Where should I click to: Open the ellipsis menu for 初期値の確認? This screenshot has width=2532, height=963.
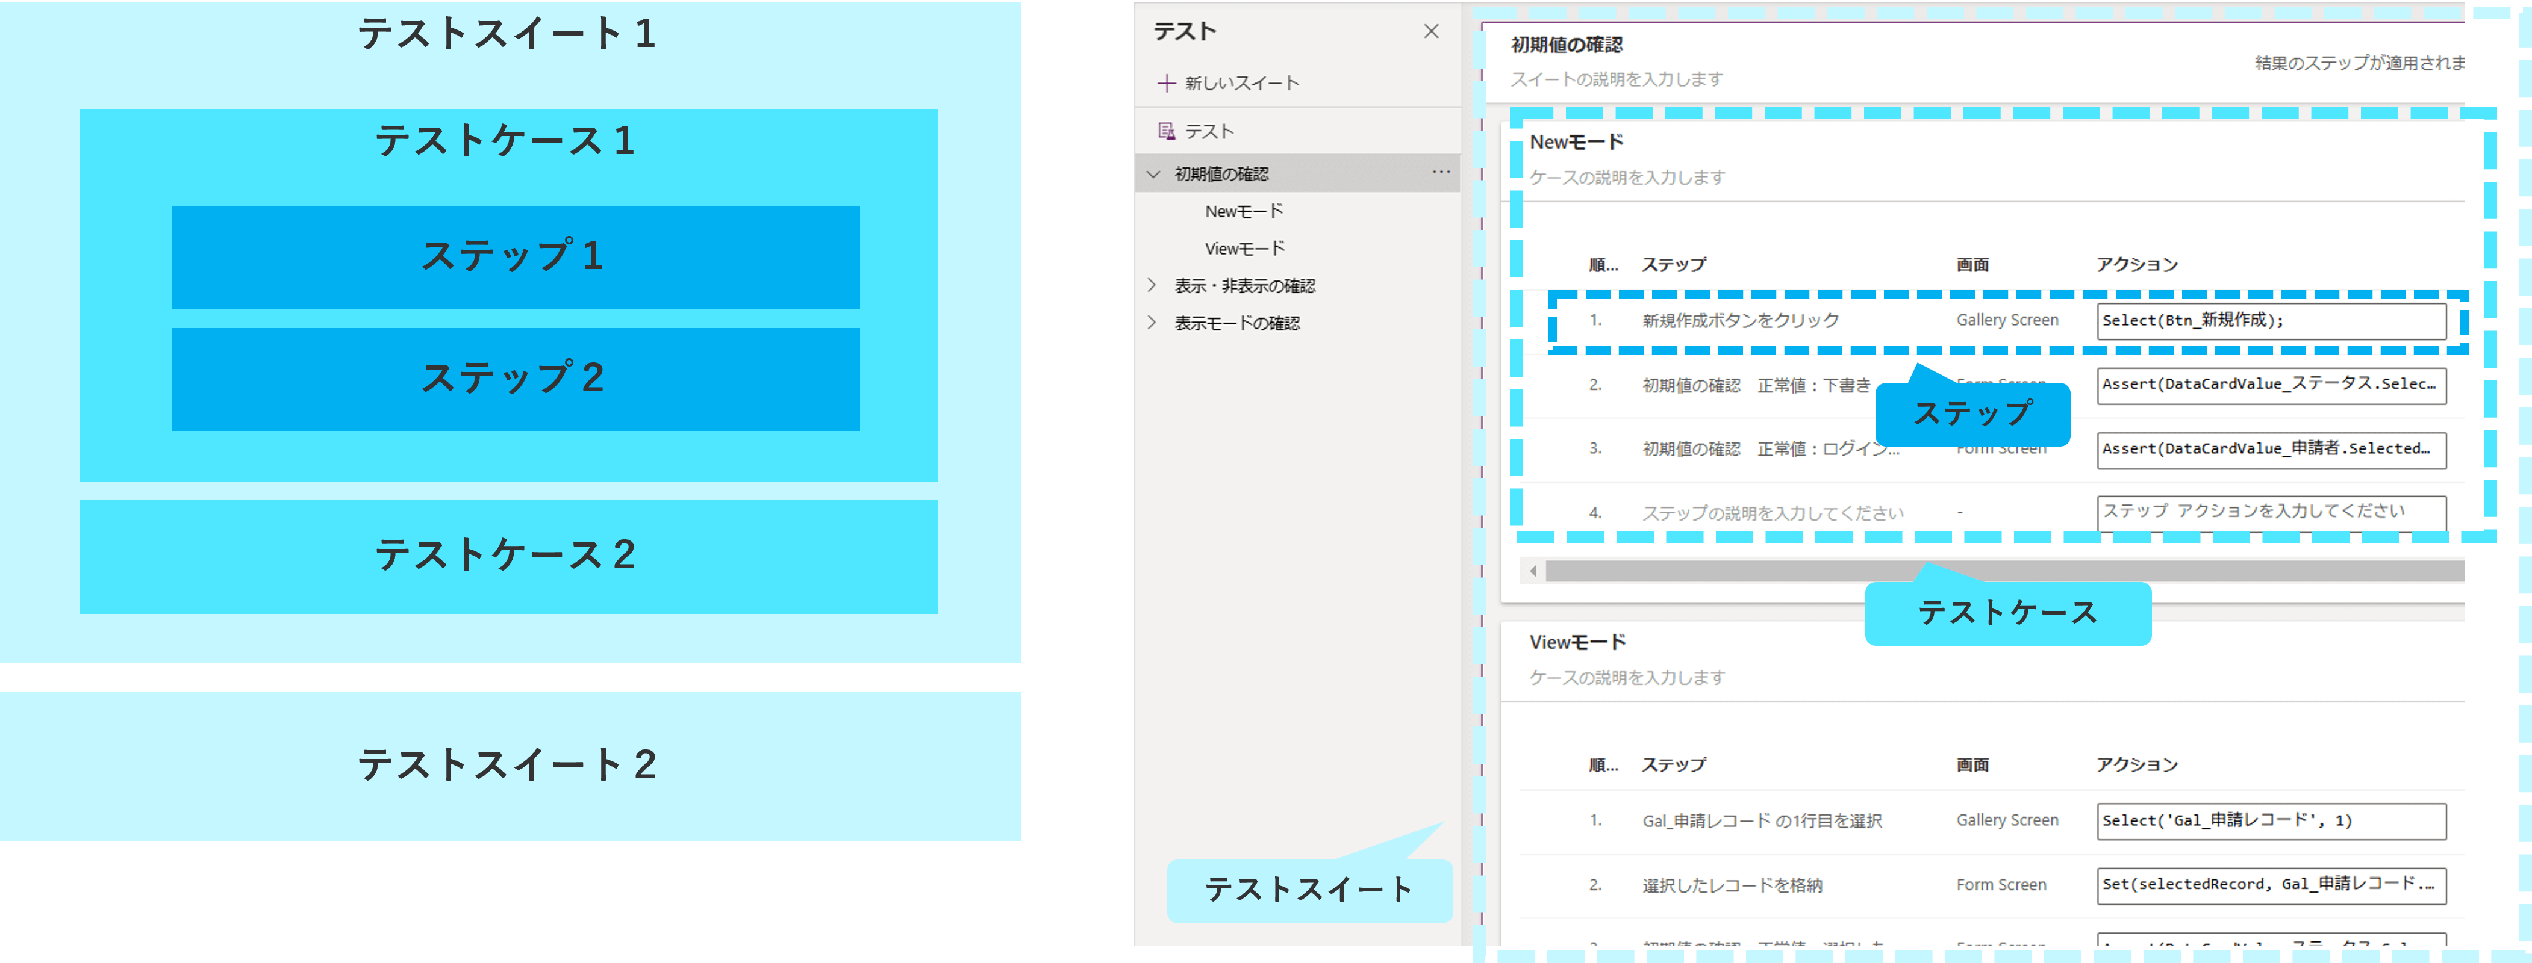pos(1441,173)
